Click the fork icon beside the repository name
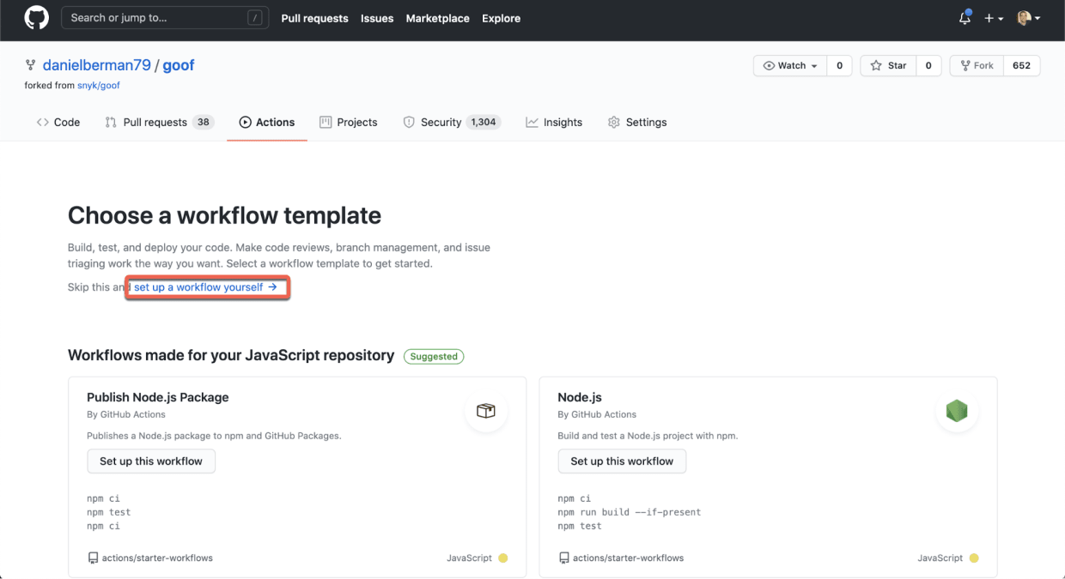The width and height of the screenshot is (1065, 579). click(x=31, y=66)
